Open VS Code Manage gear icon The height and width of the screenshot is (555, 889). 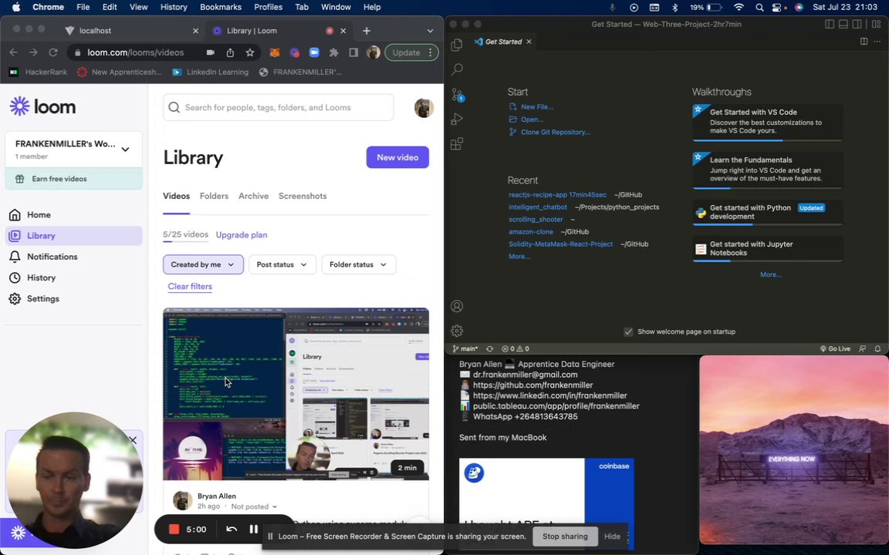click(456, 331)
